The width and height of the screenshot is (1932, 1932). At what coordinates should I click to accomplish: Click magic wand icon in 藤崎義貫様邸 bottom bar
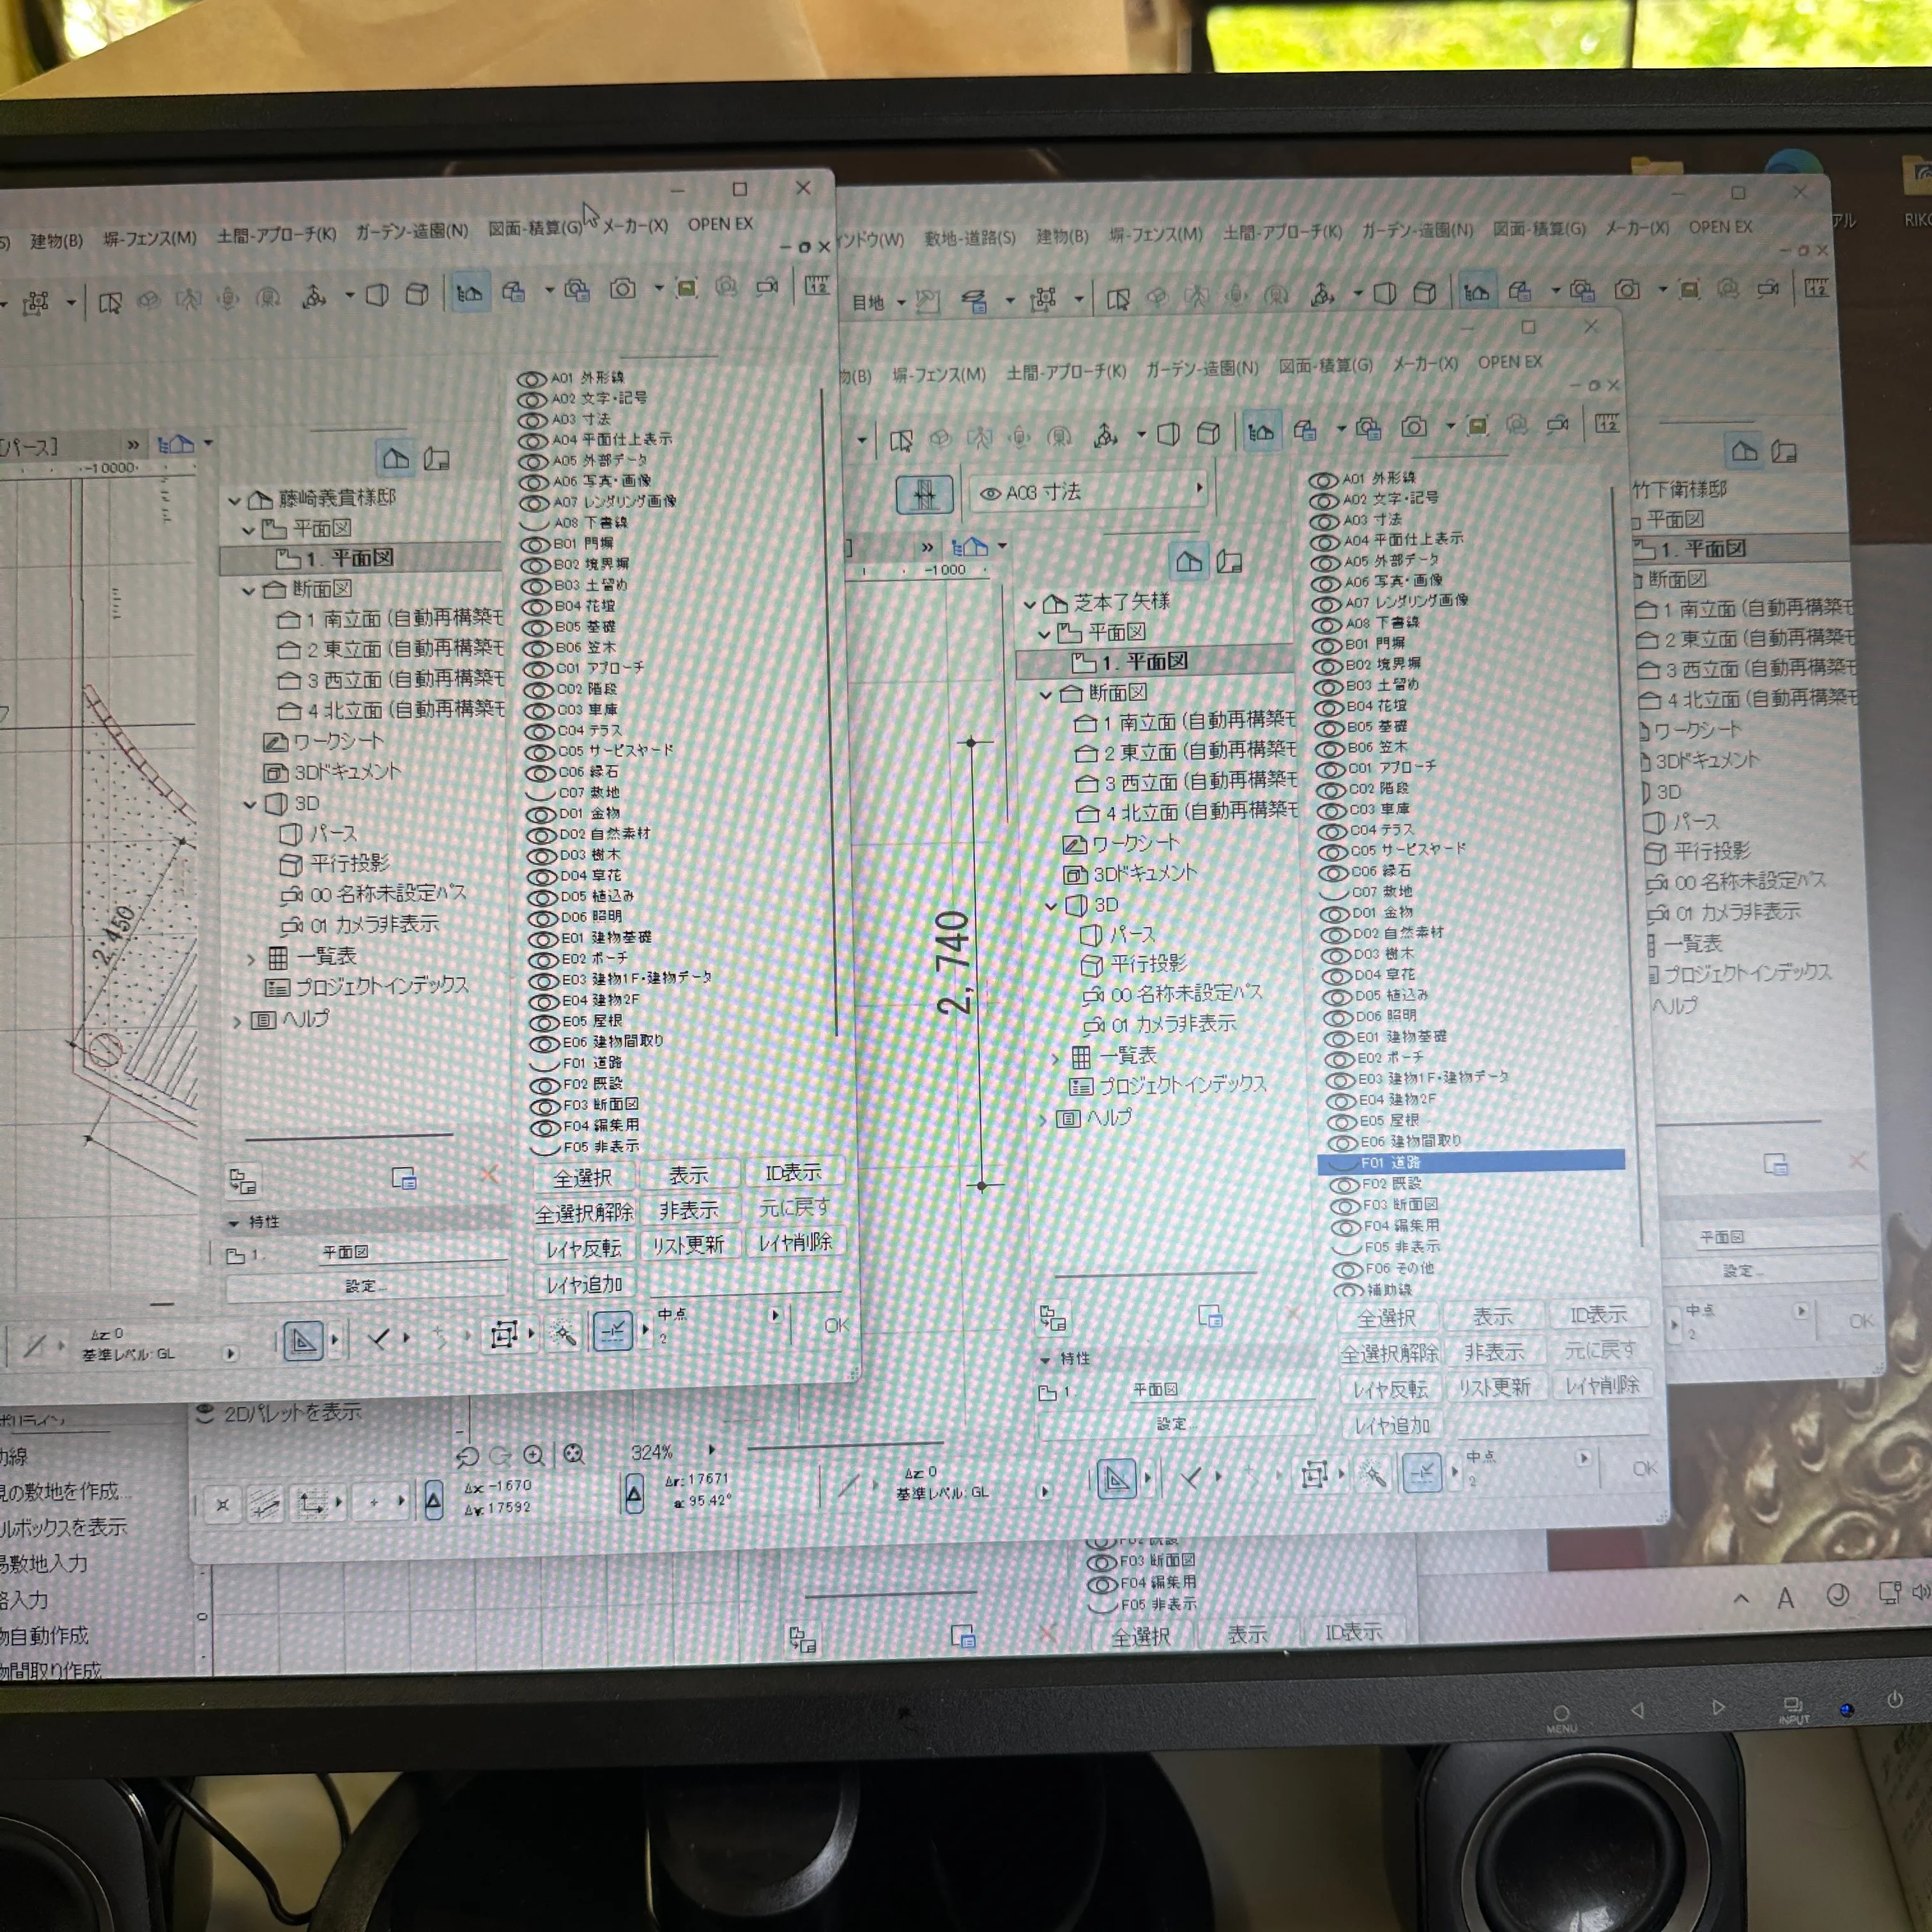(x=564, y=1334)
